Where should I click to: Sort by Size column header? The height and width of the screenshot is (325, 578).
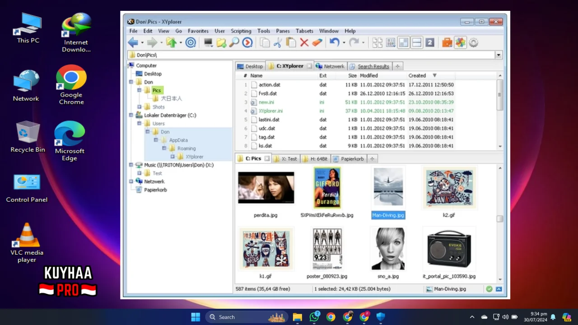352,75
